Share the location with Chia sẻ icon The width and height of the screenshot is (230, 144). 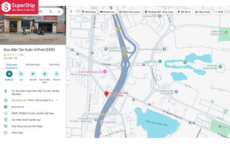[56, 74]
